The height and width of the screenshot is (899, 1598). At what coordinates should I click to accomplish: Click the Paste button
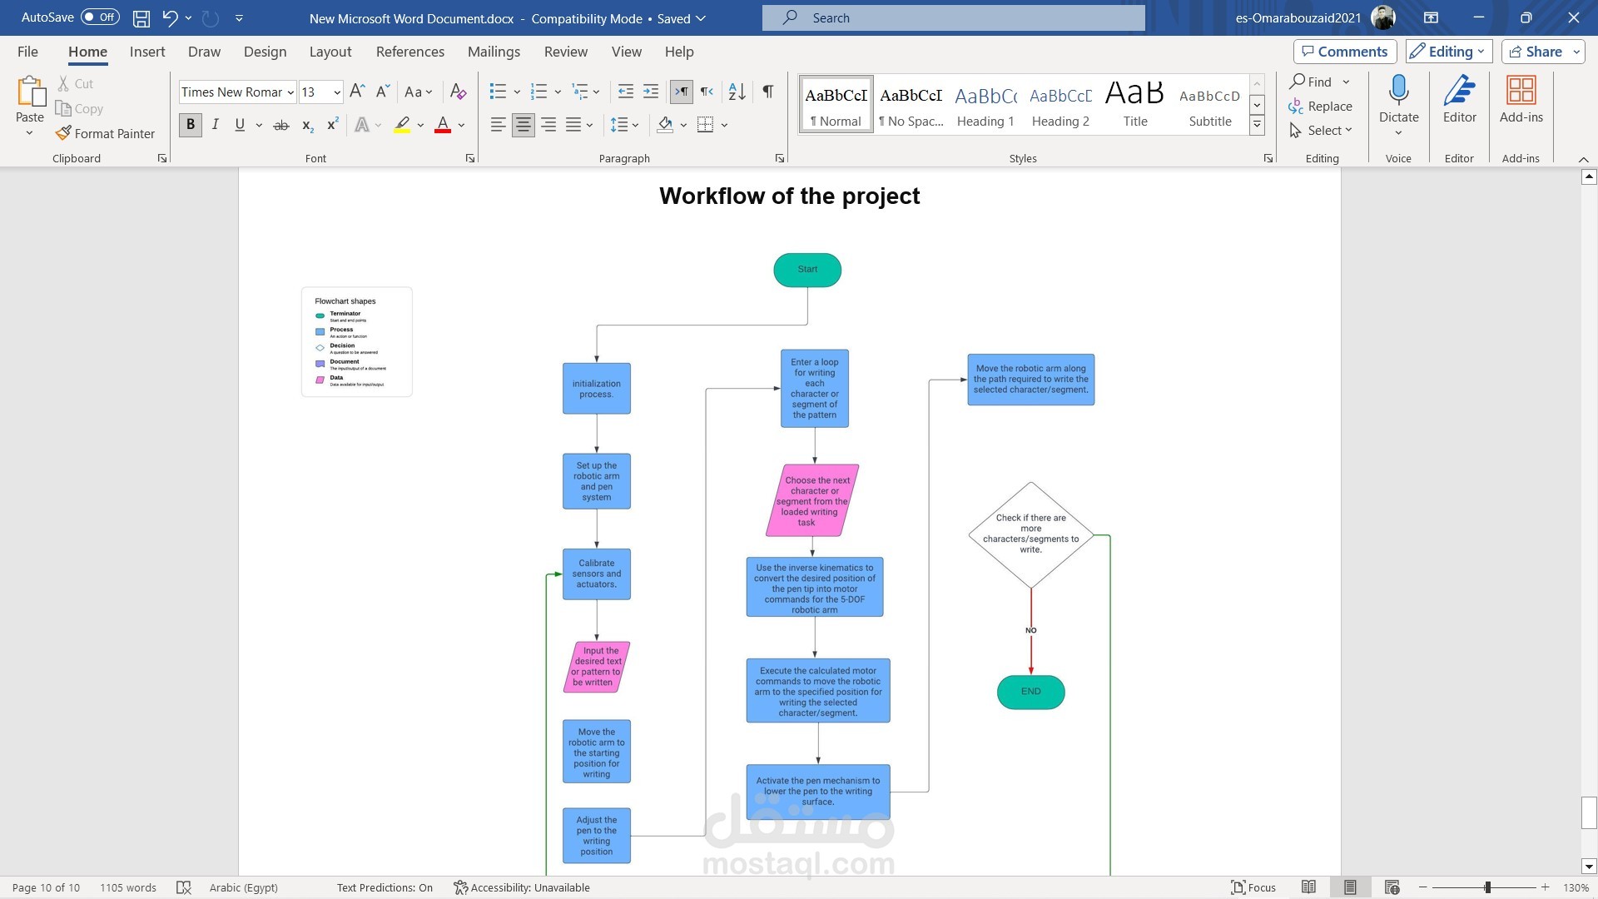pyautogui.click(x=30, y=107)
